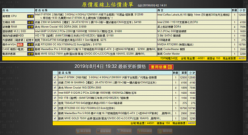
Task: Click the 傳統內接硬碟HDD category label
Action: (13, 35)
